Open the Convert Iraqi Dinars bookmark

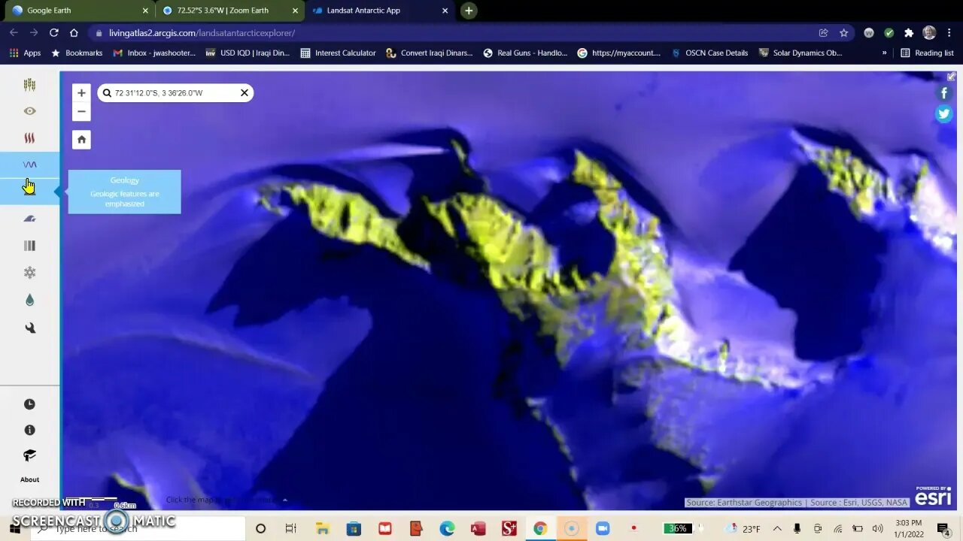coord(430,53)
